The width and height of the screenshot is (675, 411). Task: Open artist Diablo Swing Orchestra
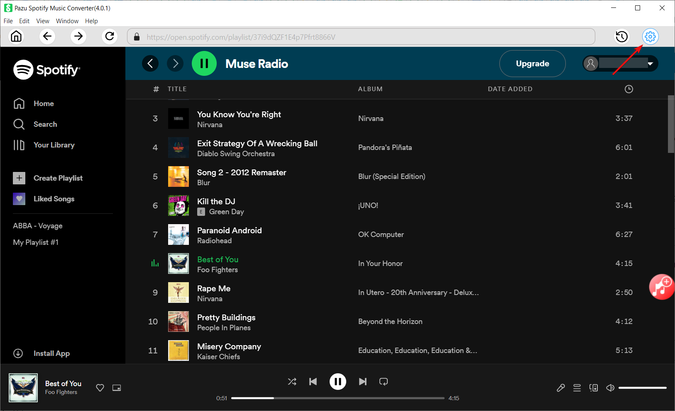tap(236, 154)
